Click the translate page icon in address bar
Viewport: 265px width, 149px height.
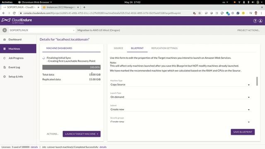coord(194,13)
